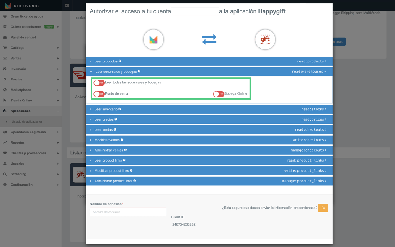Click the Crear ticket de ayuda question icon
Viewport: 395px width, 247px height.
[5, 16]
